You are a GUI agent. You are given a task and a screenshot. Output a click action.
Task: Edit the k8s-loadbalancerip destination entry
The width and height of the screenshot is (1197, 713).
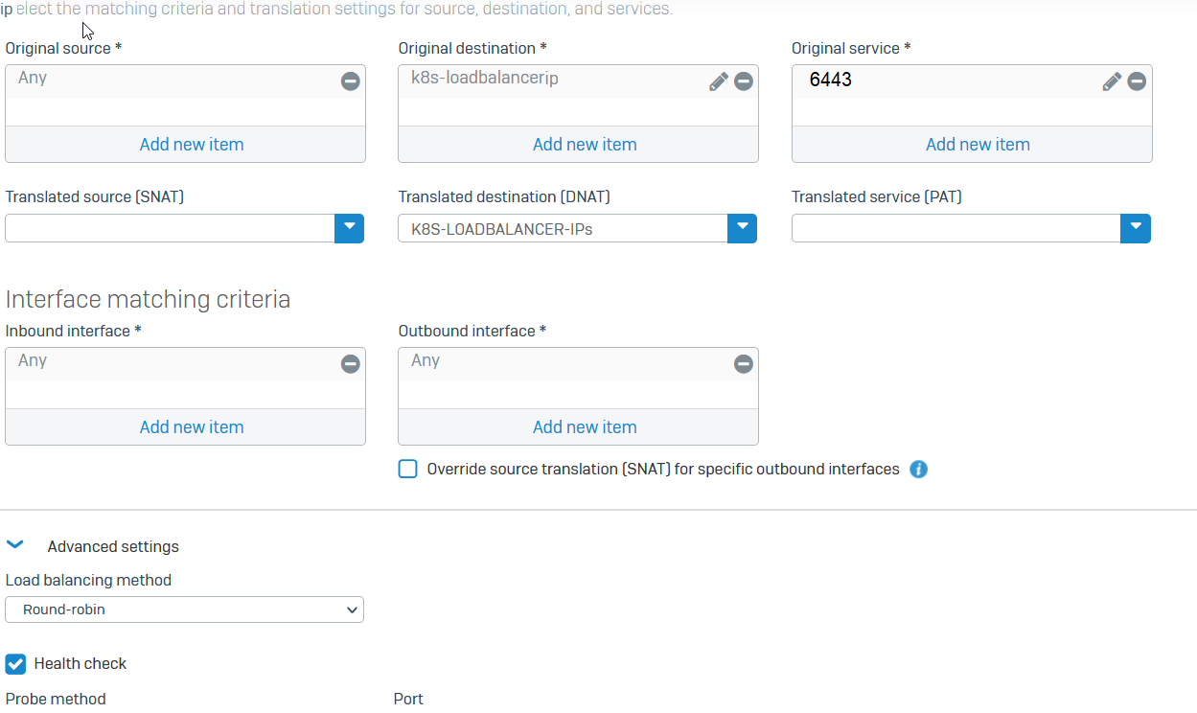pos(718,81)
